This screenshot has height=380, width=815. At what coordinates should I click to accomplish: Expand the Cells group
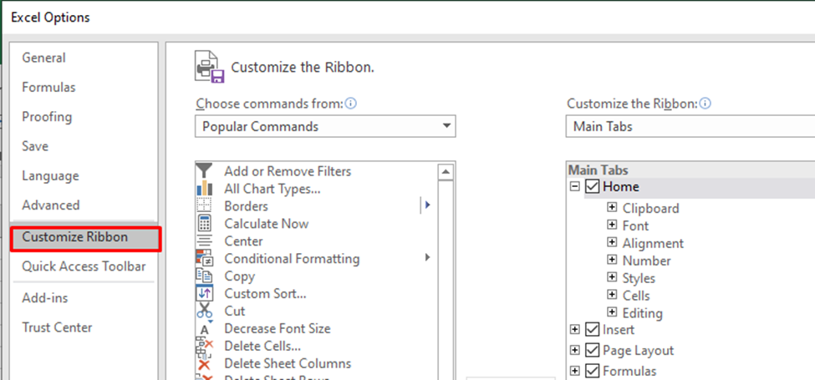(x=612, y=295)
